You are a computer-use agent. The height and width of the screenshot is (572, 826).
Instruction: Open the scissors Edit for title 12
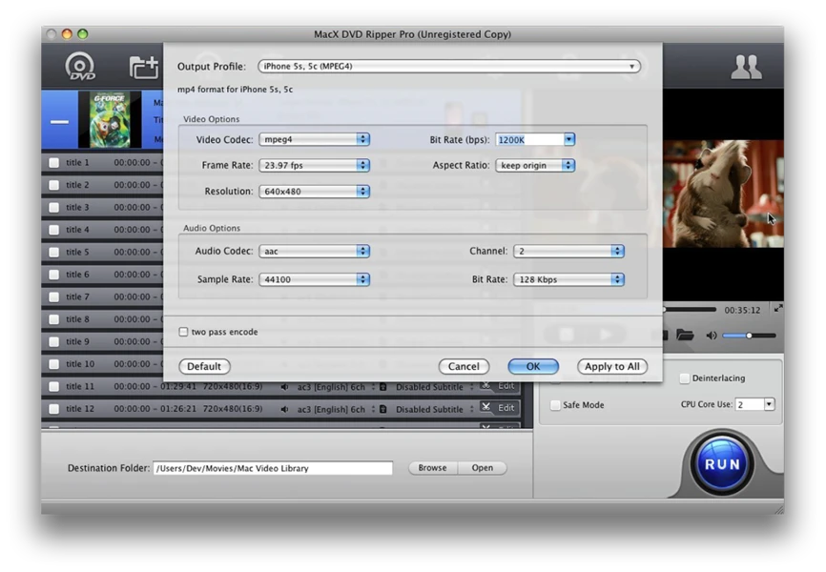pyautogui.click(x=500, y=408)
